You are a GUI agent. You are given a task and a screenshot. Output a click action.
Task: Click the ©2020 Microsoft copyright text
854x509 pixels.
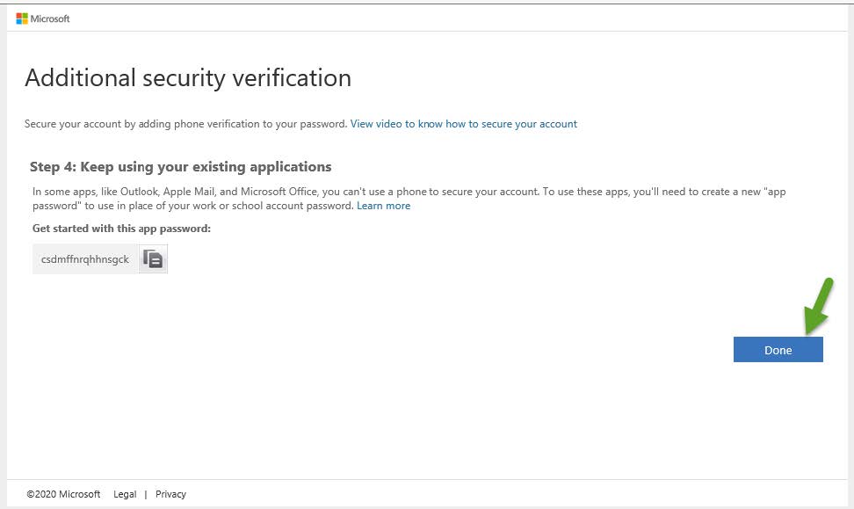(64, 494)
